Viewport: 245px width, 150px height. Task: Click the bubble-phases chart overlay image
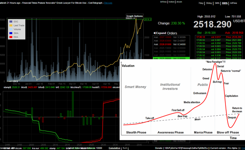click(182, 99)
